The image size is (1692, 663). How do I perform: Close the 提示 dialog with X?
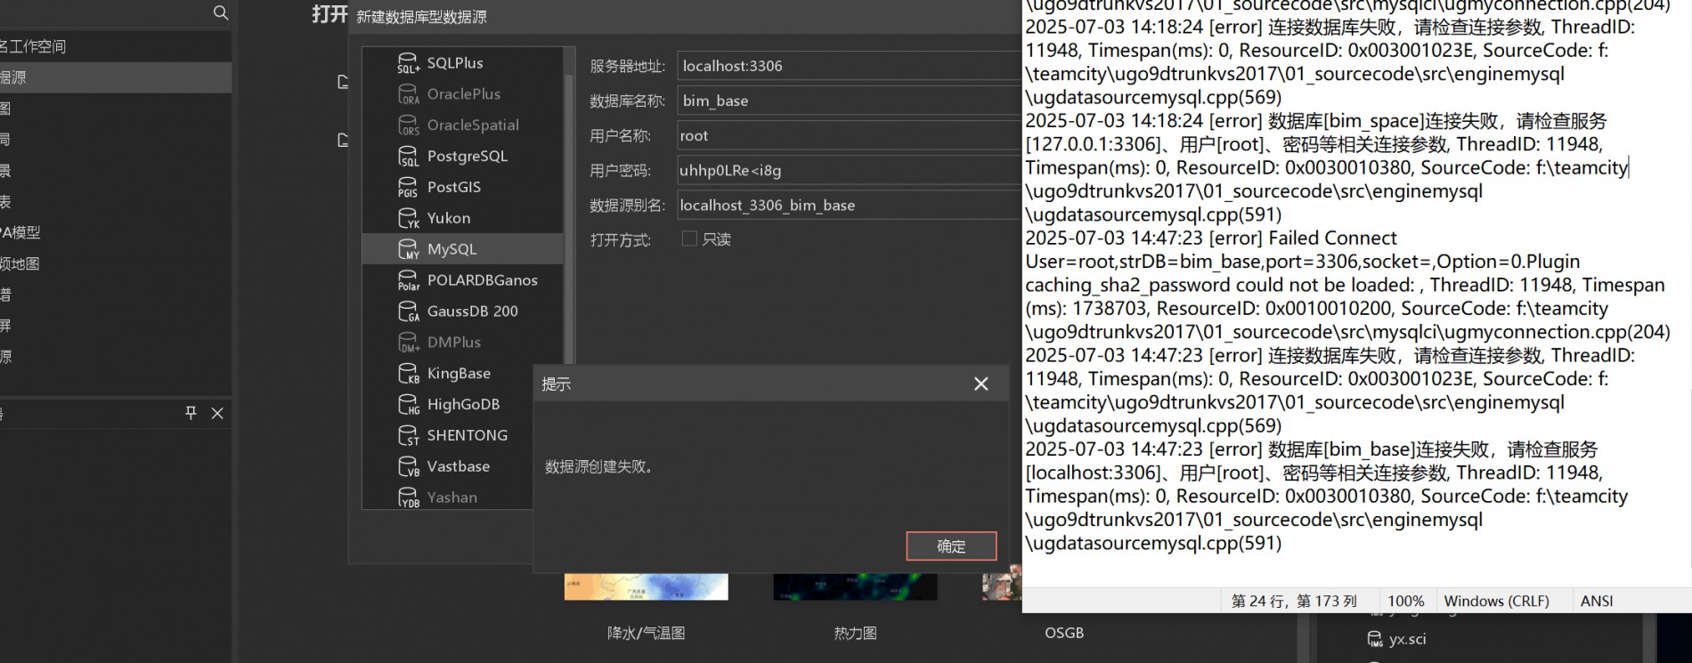tap(981, 384)
